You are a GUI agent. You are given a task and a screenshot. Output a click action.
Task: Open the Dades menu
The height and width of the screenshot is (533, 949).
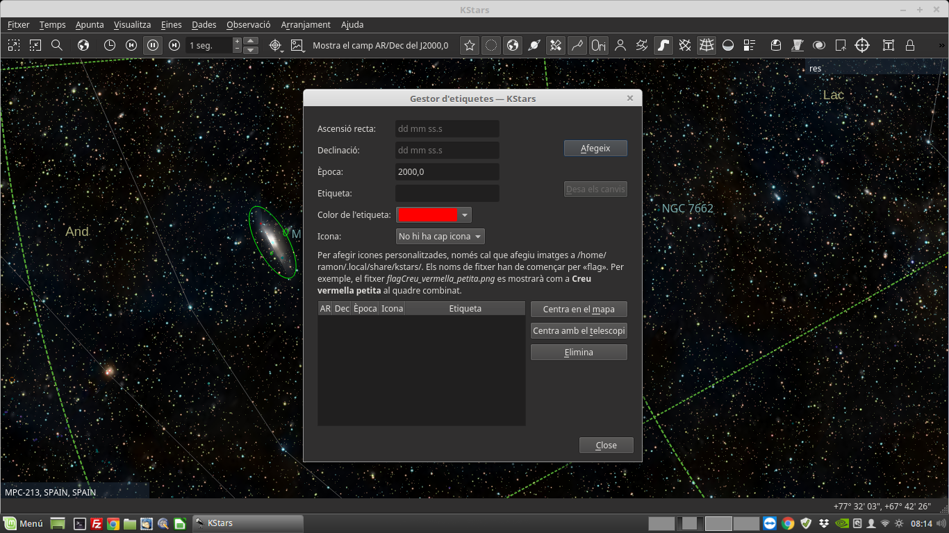click(204, 24)
